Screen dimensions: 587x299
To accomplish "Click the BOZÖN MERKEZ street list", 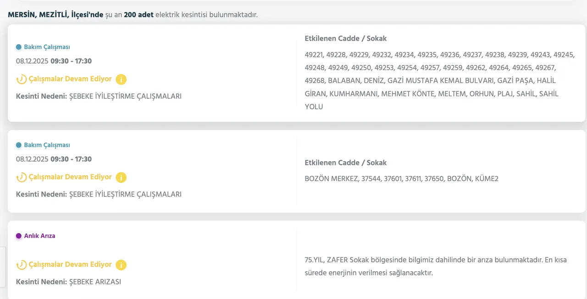I will click(401, 179).
